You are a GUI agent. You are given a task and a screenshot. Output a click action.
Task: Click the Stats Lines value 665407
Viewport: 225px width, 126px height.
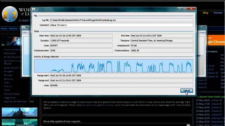point(81,45)
